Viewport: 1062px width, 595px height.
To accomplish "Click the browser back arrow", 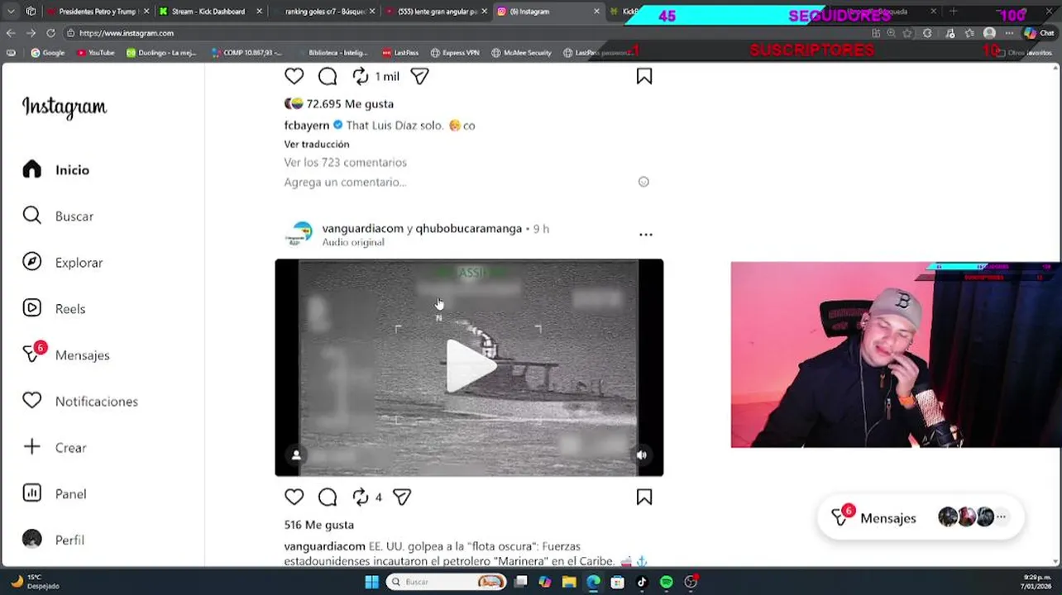I will click(x=11, y=33).
